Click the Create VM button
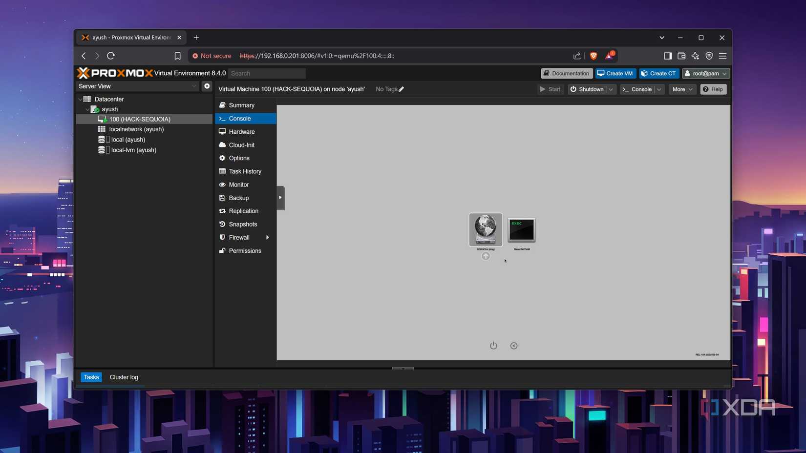806x453 pixels. click(x=615, y=73)
